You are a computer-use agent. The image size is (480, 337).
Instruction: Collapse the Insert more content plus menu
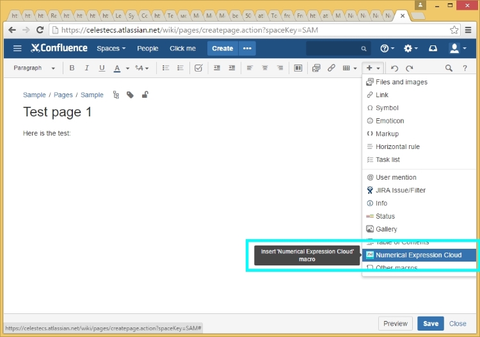click(373, 68)
